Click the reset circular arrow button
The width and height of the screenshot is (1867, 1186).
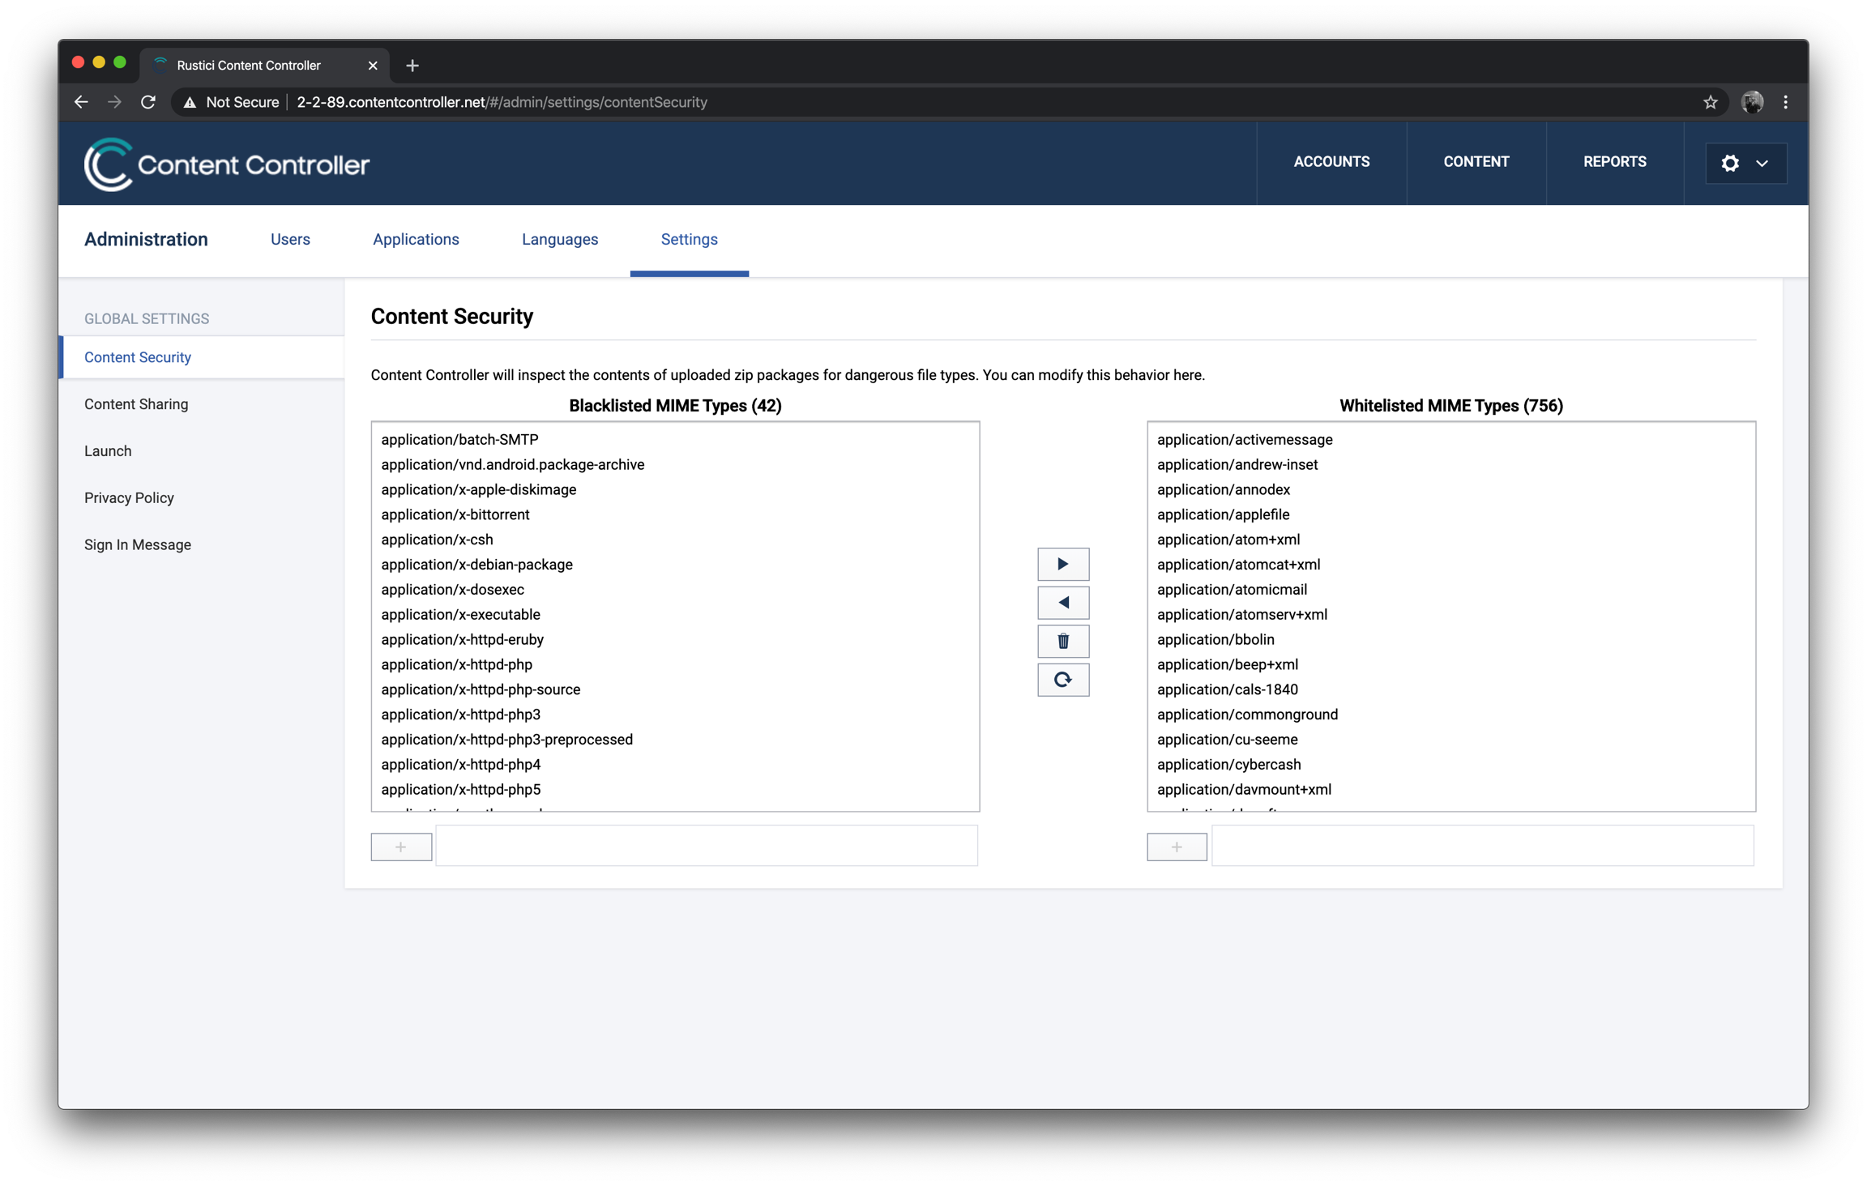1062,680
